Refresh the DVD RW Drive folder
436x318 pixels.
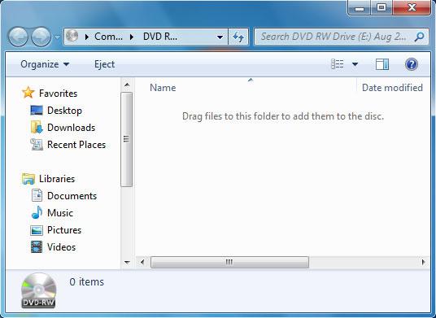238,37
